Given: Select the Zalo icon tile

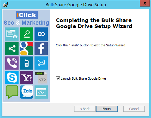Looking at the screenshot, I should pos(27,92).
